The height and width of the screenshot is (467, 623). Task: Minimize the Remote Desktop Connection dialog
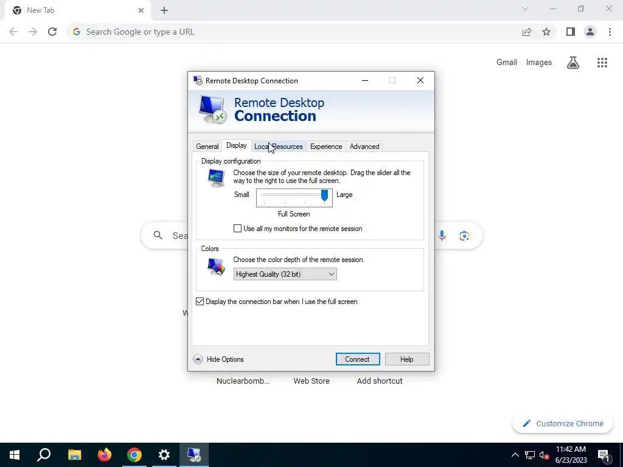coord(365,80)
